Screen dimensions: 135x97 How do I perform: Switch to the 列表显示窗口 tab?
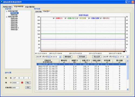pos(8,7)
